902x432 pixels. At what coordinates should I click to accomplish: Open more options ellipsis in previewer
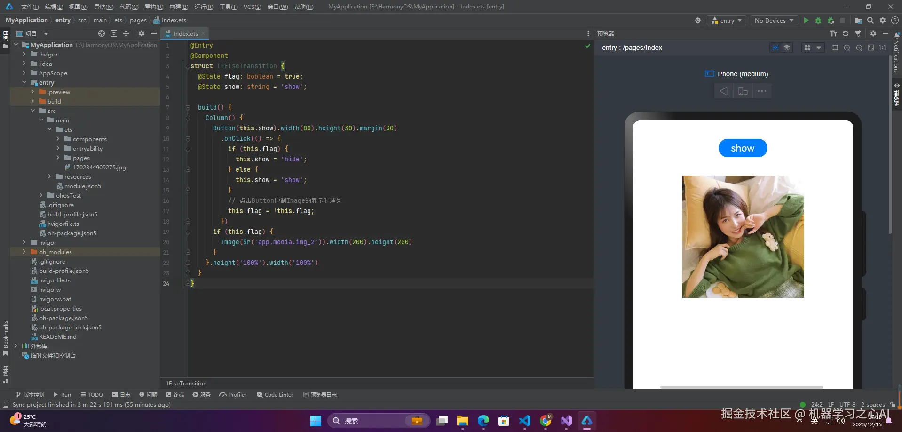click(762, 91)
